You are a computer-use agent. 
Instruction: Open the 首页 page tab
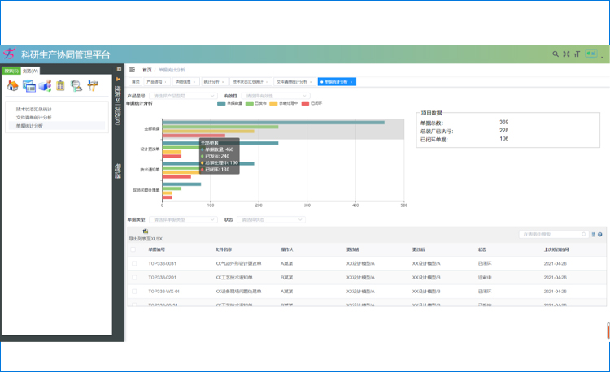tap(135, 82)
